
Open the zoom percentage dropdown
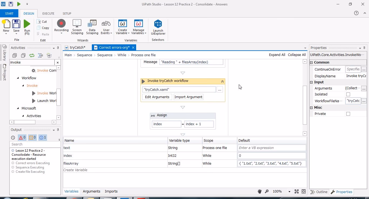pyautogui.click(x=289, y=191)
